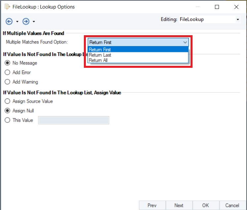
Task: Select the Add Error radio button
Action: click(x=8, y=72)
